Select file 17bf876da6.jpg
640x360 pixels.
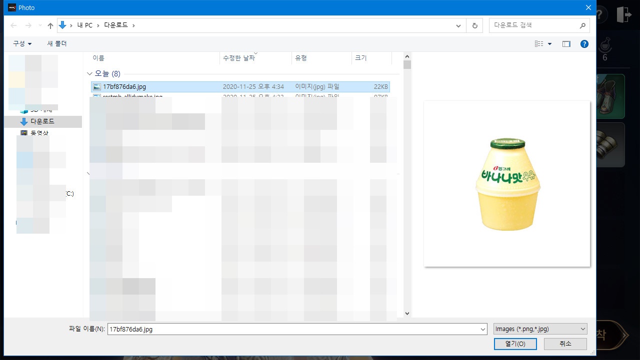point(240,86)
